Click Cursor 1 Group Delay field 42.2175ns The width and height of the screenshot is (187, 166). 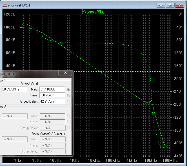(x=52, y=101)
